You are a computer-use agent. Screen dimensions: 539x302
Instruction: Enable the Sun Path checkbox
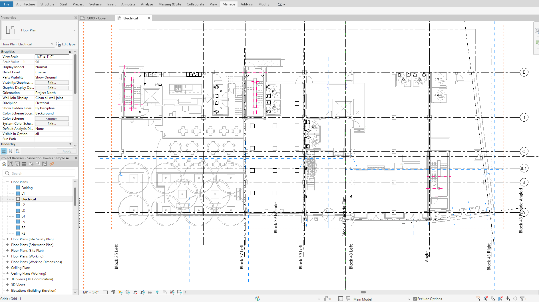click(x=37, y=139)
